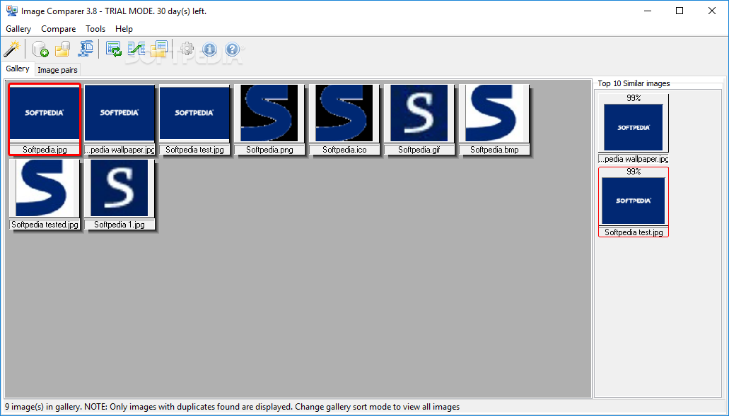This screenshot has height=416, width=729.
Task: Click the blue info icon
Action: (210, 49)
